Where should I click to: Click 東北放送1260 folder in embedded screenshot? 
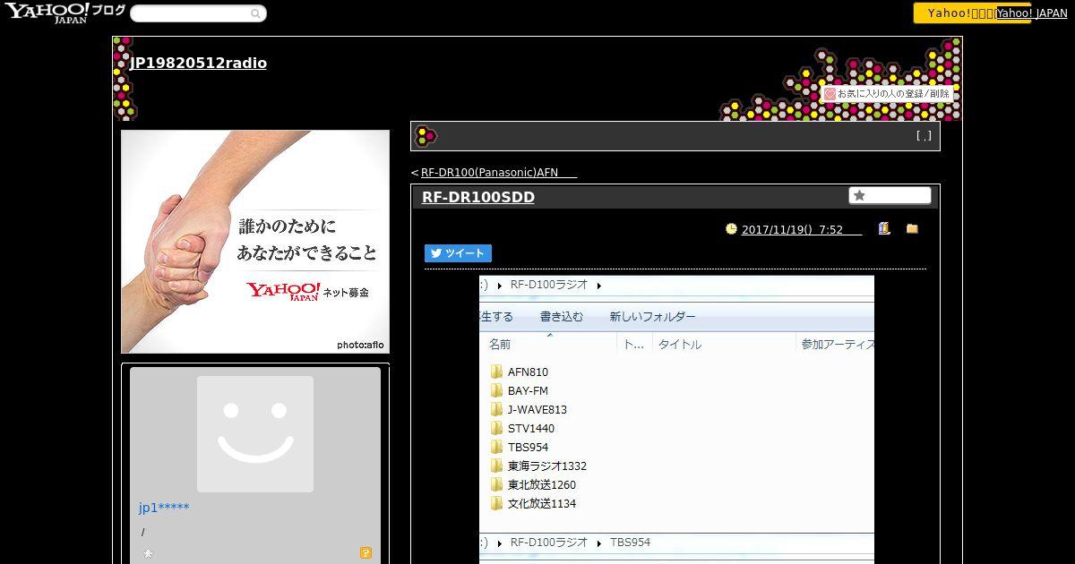point(533,485)
